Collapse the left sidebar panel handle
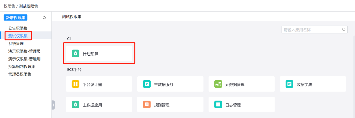 [53, 105]
